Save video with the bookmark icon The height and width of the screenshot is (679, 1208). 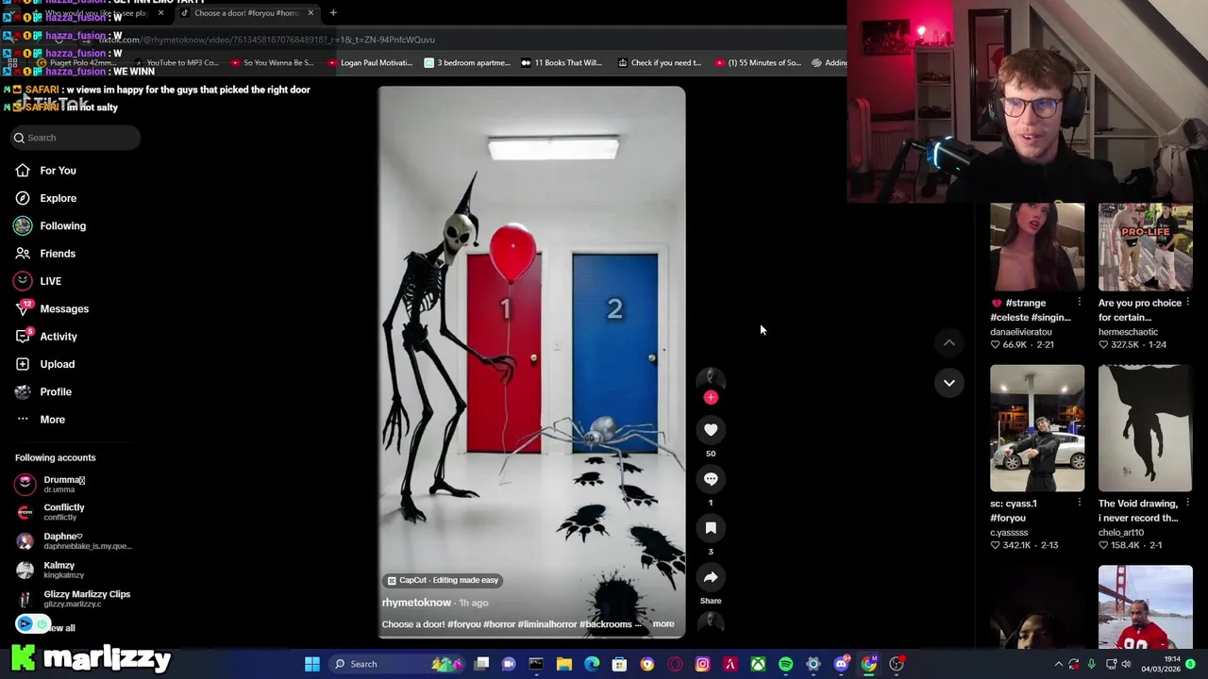(711, 528)
